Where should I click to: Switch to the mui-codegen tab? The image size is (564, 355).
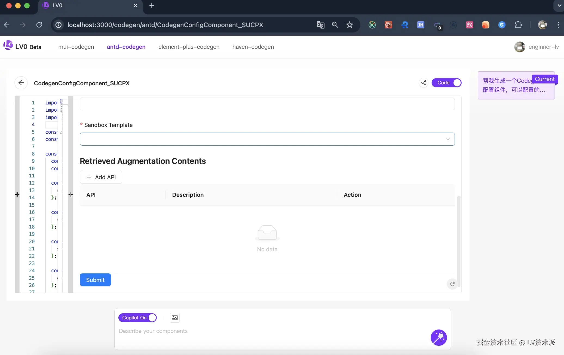tap(76, 47)
